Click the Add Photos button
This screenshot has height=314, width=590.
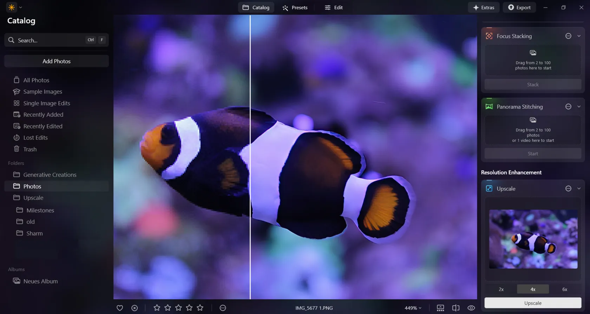tap(57, 61)
